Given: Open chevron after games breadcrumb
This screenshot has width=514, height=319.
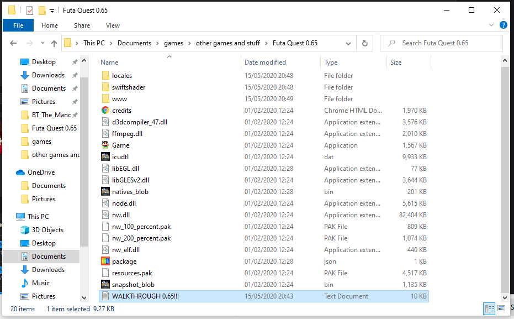Looking at the screenshot, I should [x=189, y=43].
